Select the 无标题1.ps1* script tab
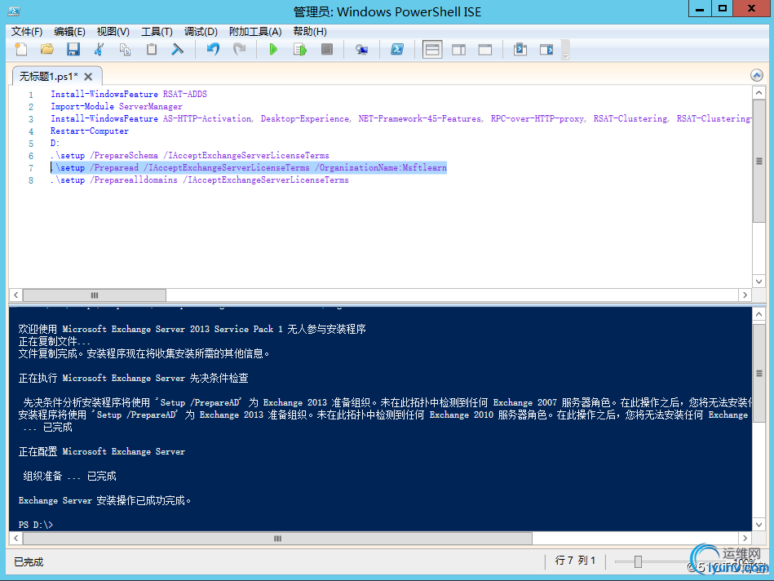774x581 pixels. pos(48,77)
